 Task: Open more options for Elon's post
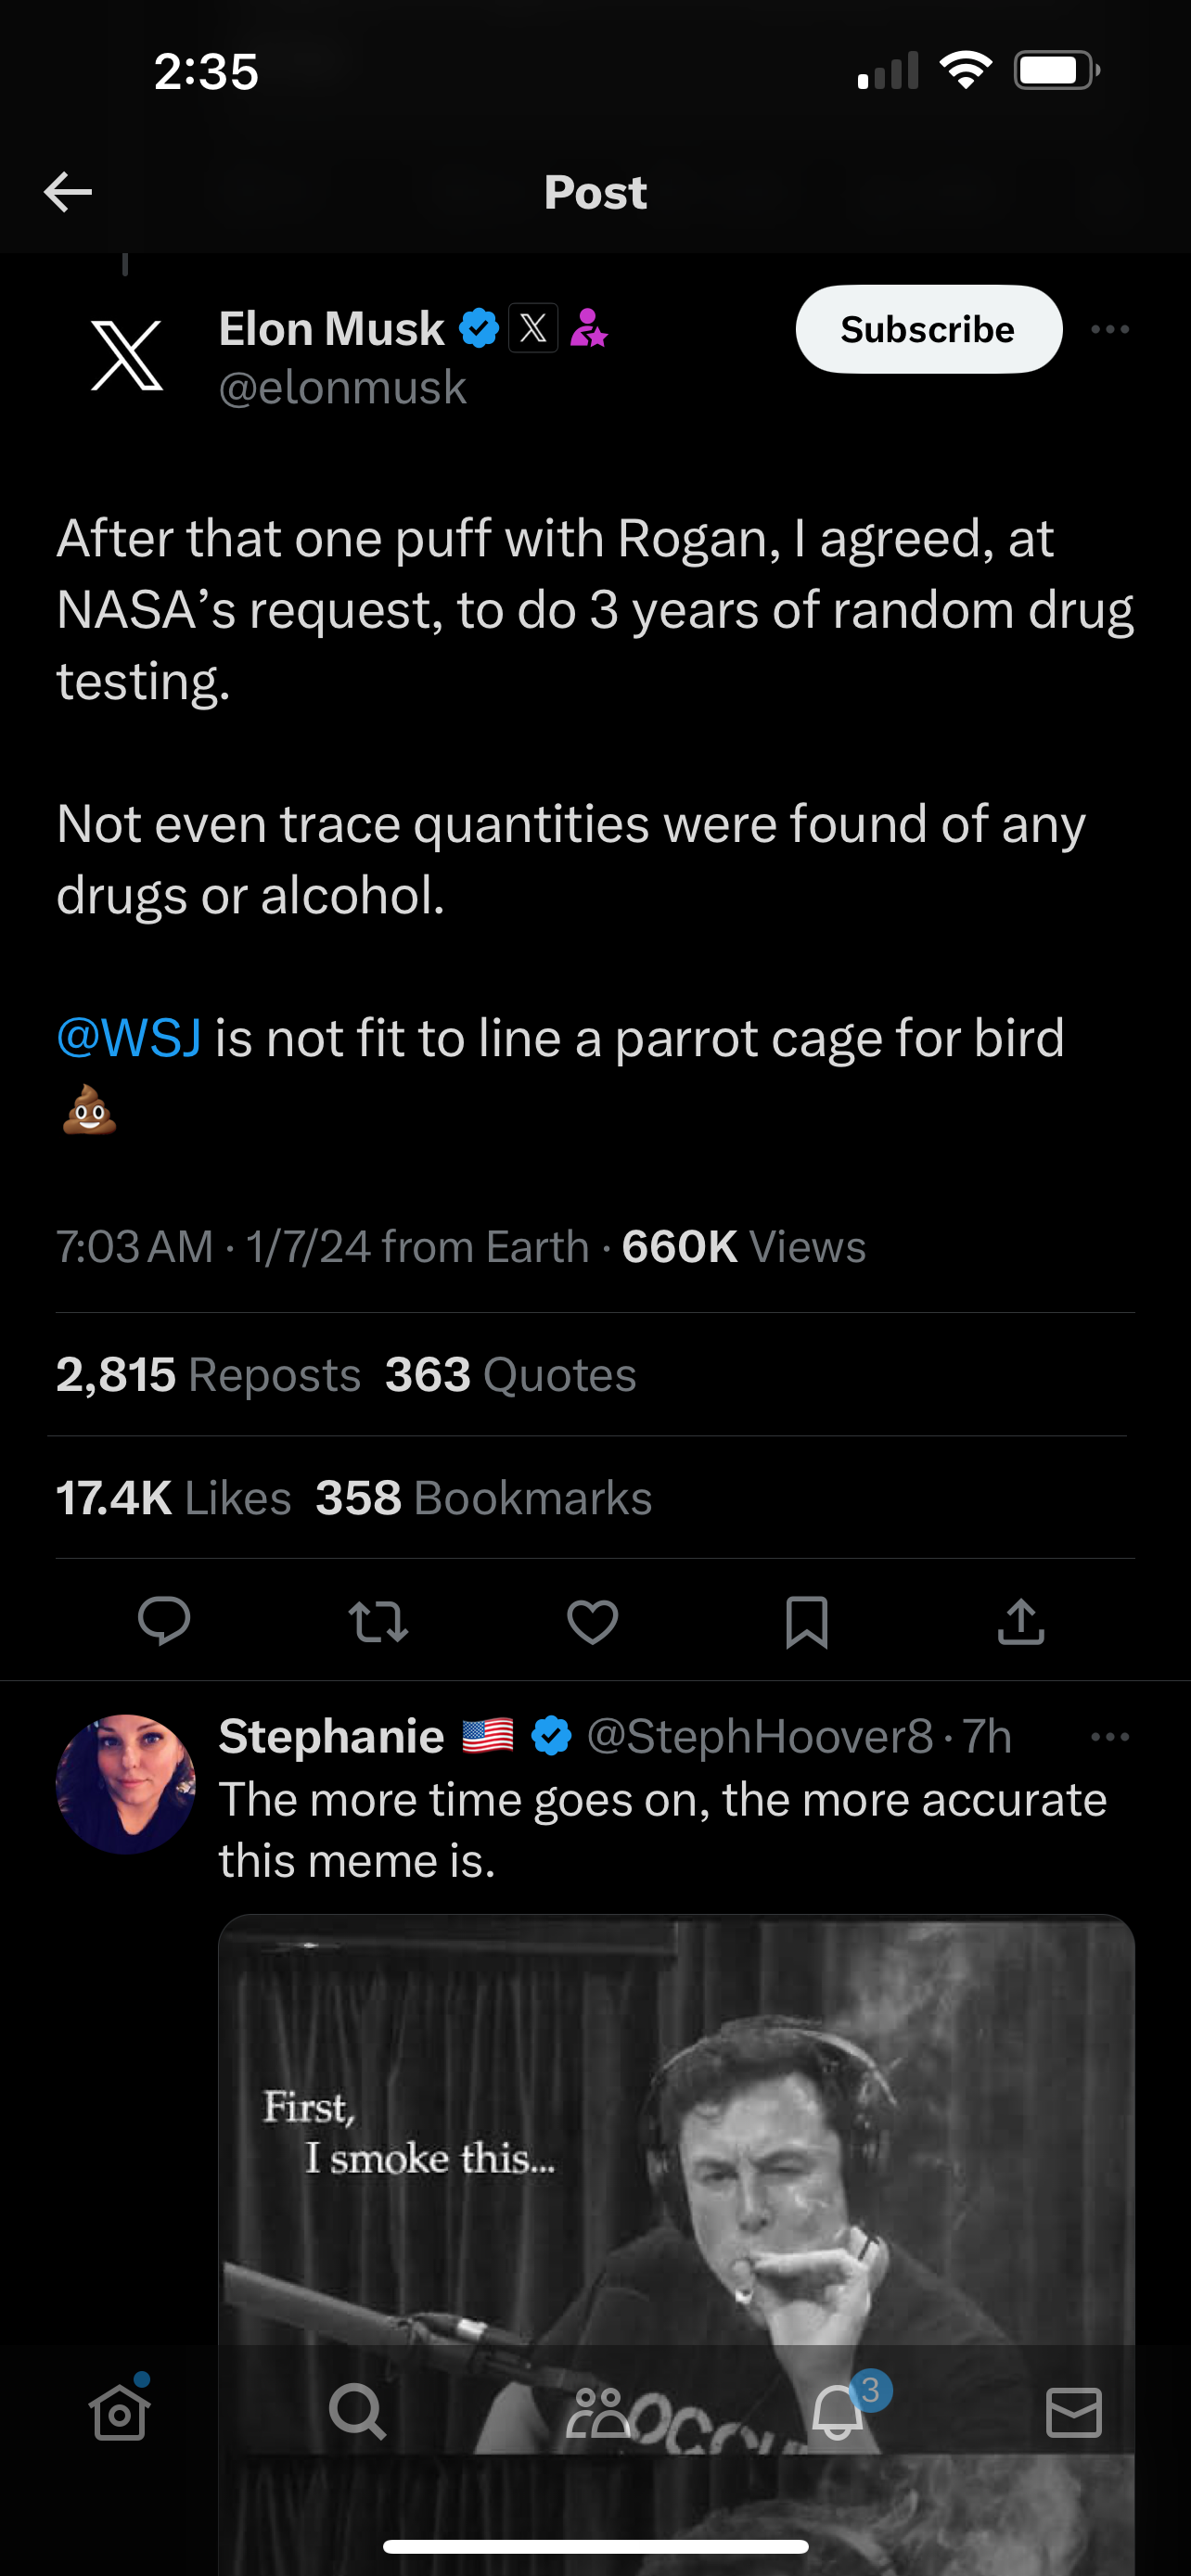1110,329
